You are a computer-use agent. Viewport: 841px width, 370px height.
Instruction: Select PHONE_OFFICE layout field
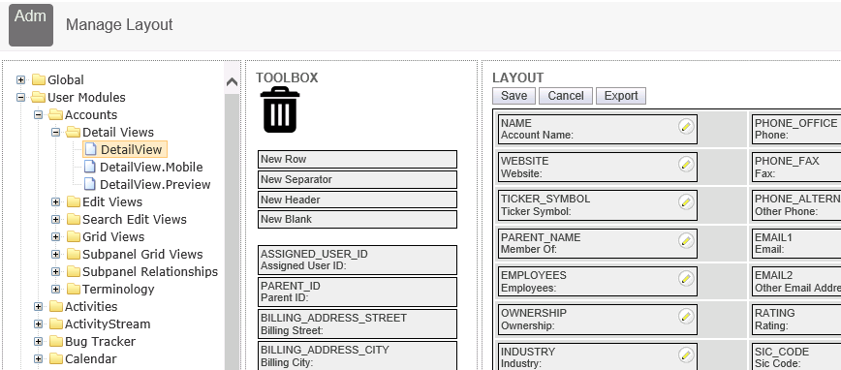[x=796, y=129]
